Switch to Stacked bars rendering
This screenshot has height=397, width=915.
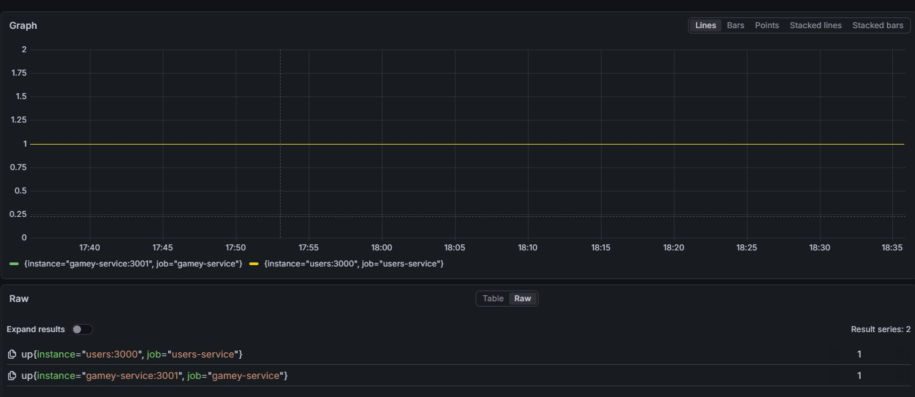[877, 25]
